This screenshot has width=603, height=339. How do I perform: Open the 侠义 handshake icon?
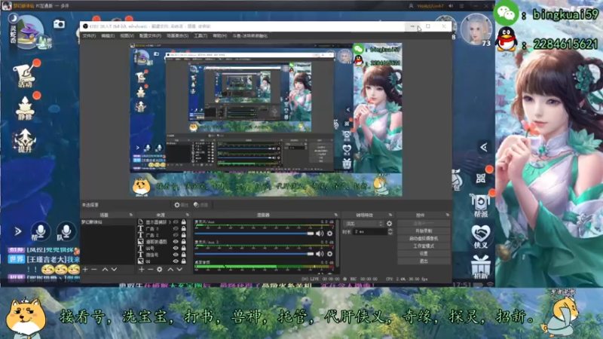coord(480,236)
